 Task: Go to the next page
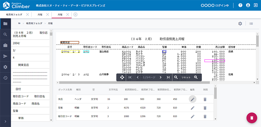pyautogui.click(x=161, y=77)
